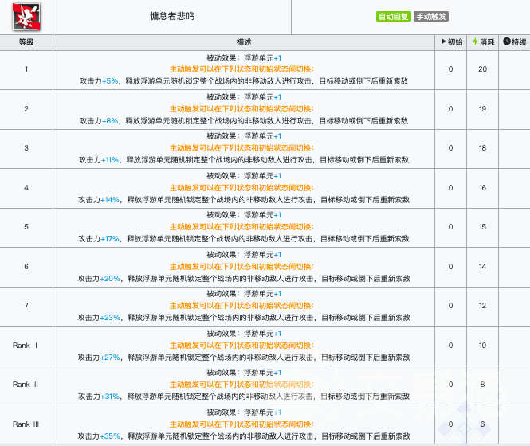Click the blue +5% attack value
The width and height of the screenshot is (530, 446).
pyautogui.click(x=110, y=81)
